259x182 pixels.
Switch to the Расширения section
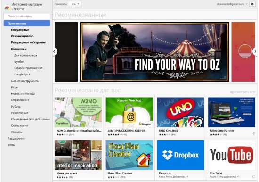[16, 139]
